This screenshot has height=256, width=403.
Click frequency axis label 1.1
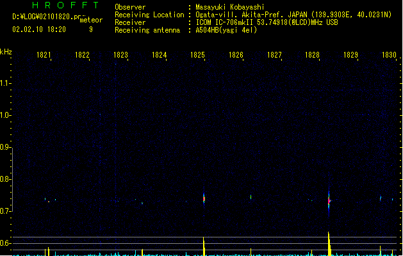click(4, 83)
